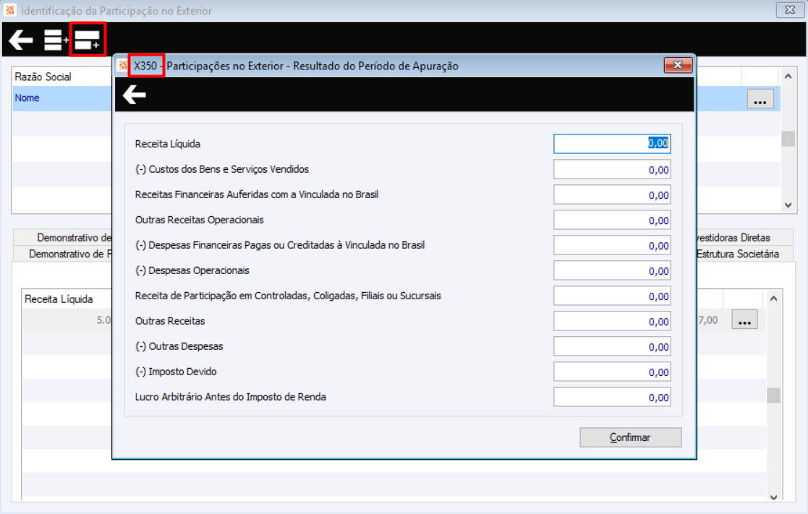The height and width of the screenshot is (514, 808).
Task: Click Receita de Participação em Controladas field
Action: [x=612, y=296]
